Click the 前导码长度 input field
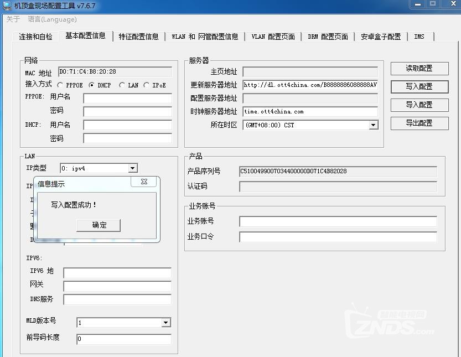Image resolution: width=461 pixels, height=357 pixels. (124, 339)
